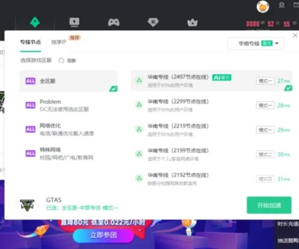This screenshot has height=249, width=299.
Task: Click the 29ms latency value
Action: 284,130
